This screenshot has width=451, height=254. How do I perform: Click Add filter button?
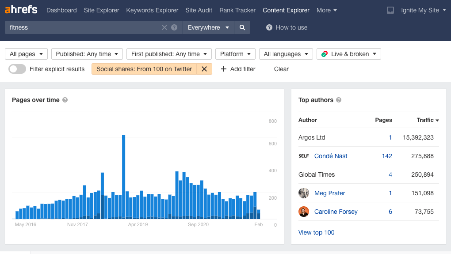point(238,69)
